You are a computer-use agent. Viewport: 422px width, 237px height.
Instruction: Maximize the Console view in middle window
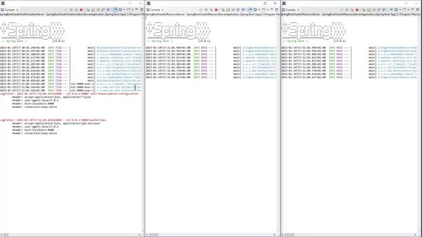point(277,10)
